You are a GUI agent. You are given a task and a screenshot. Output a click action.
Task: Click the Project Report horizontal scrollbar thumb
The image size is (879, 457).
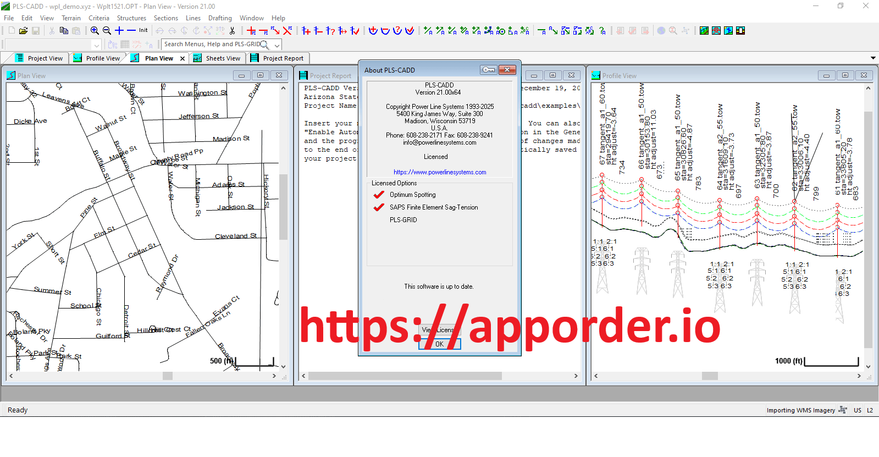[405, 376]
